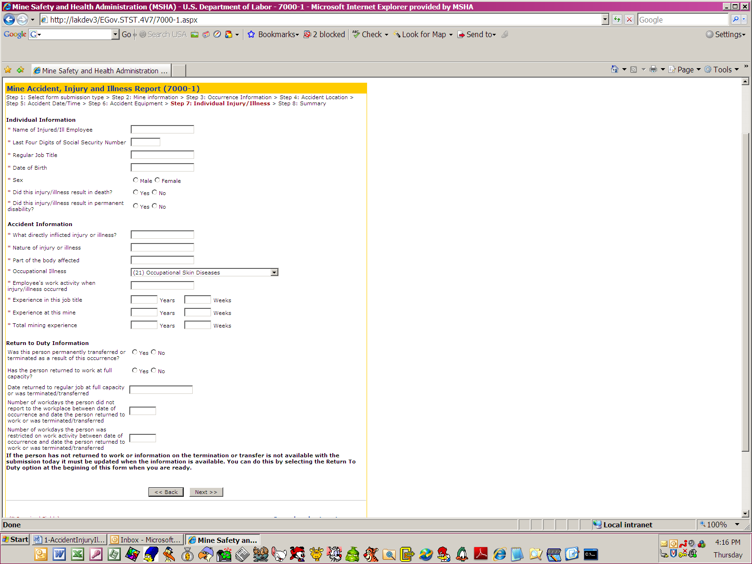Click the Name of Injured/Ill Employee field
The width and height of the screenshot is (752, 564).
pyautogui.click(x=162, y=129)
